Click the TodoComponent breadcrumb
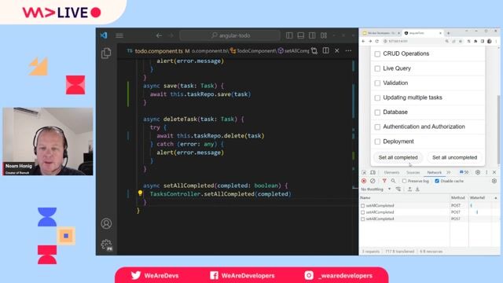 click(253, 51)
